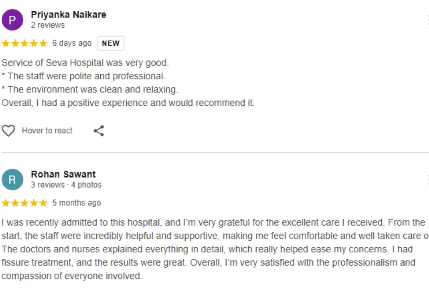Click the five-star rating bar of Rohan's review
This screenshot has width=429, height=292.
click(x=25, y=203)
